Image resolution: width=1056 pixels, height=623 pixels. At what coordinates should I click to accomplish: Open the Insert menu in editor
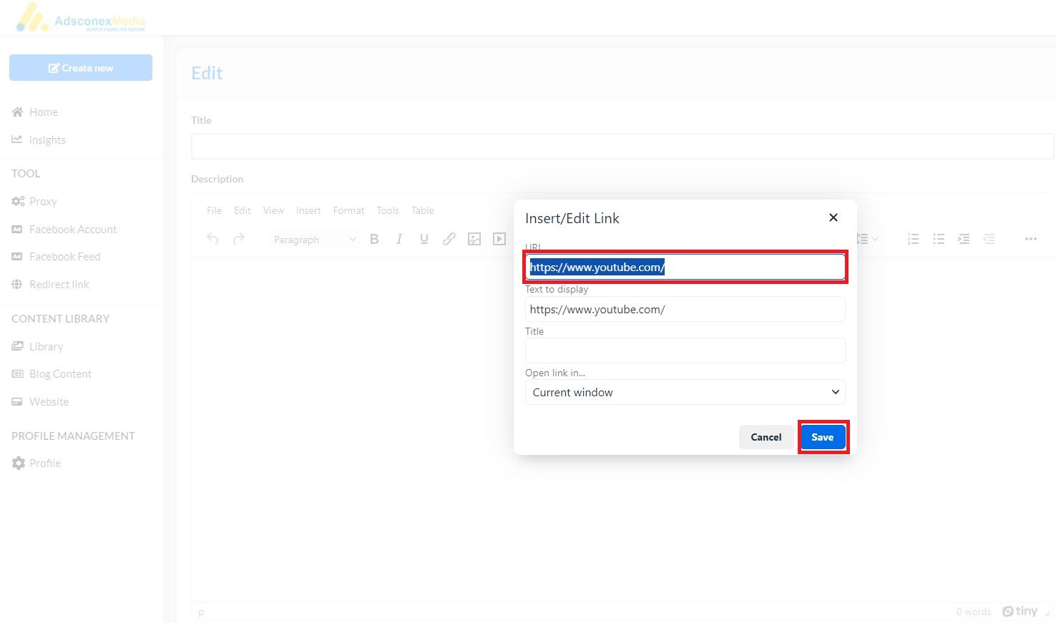pos(308,210)
